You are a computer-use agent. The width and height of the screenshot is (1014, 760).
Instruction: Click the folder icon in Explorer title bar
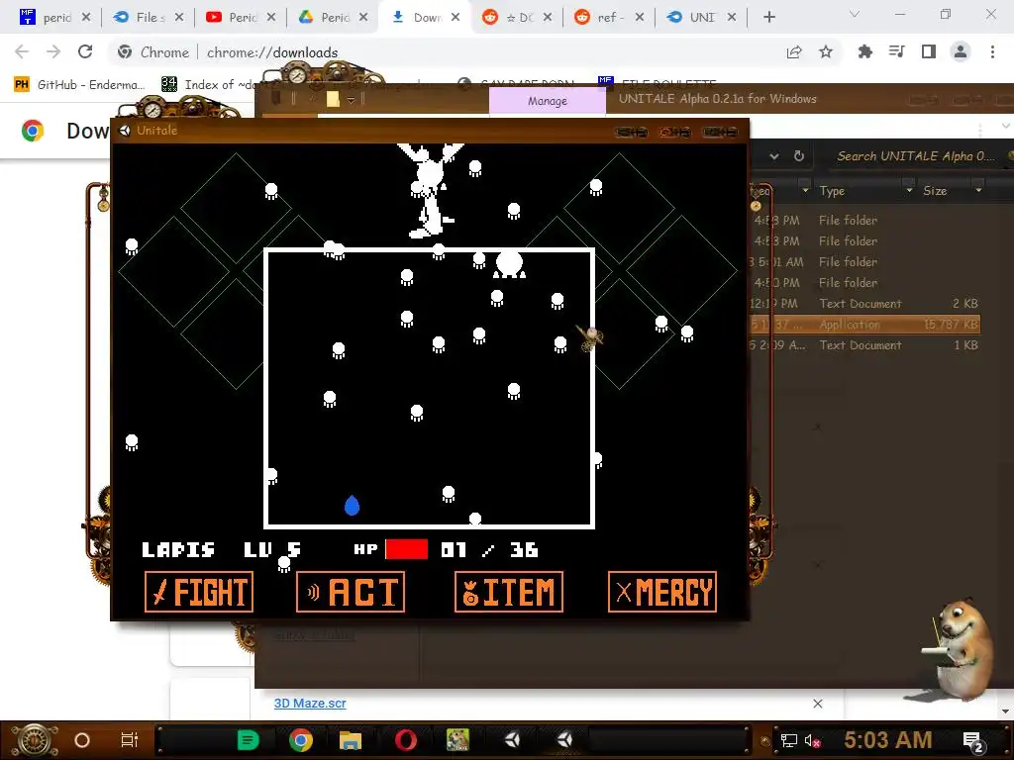tap(333, 99)
